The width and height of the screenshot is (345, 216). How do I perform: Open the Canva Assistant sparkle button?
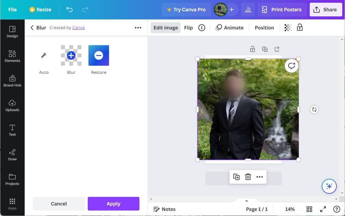point(329,186)
